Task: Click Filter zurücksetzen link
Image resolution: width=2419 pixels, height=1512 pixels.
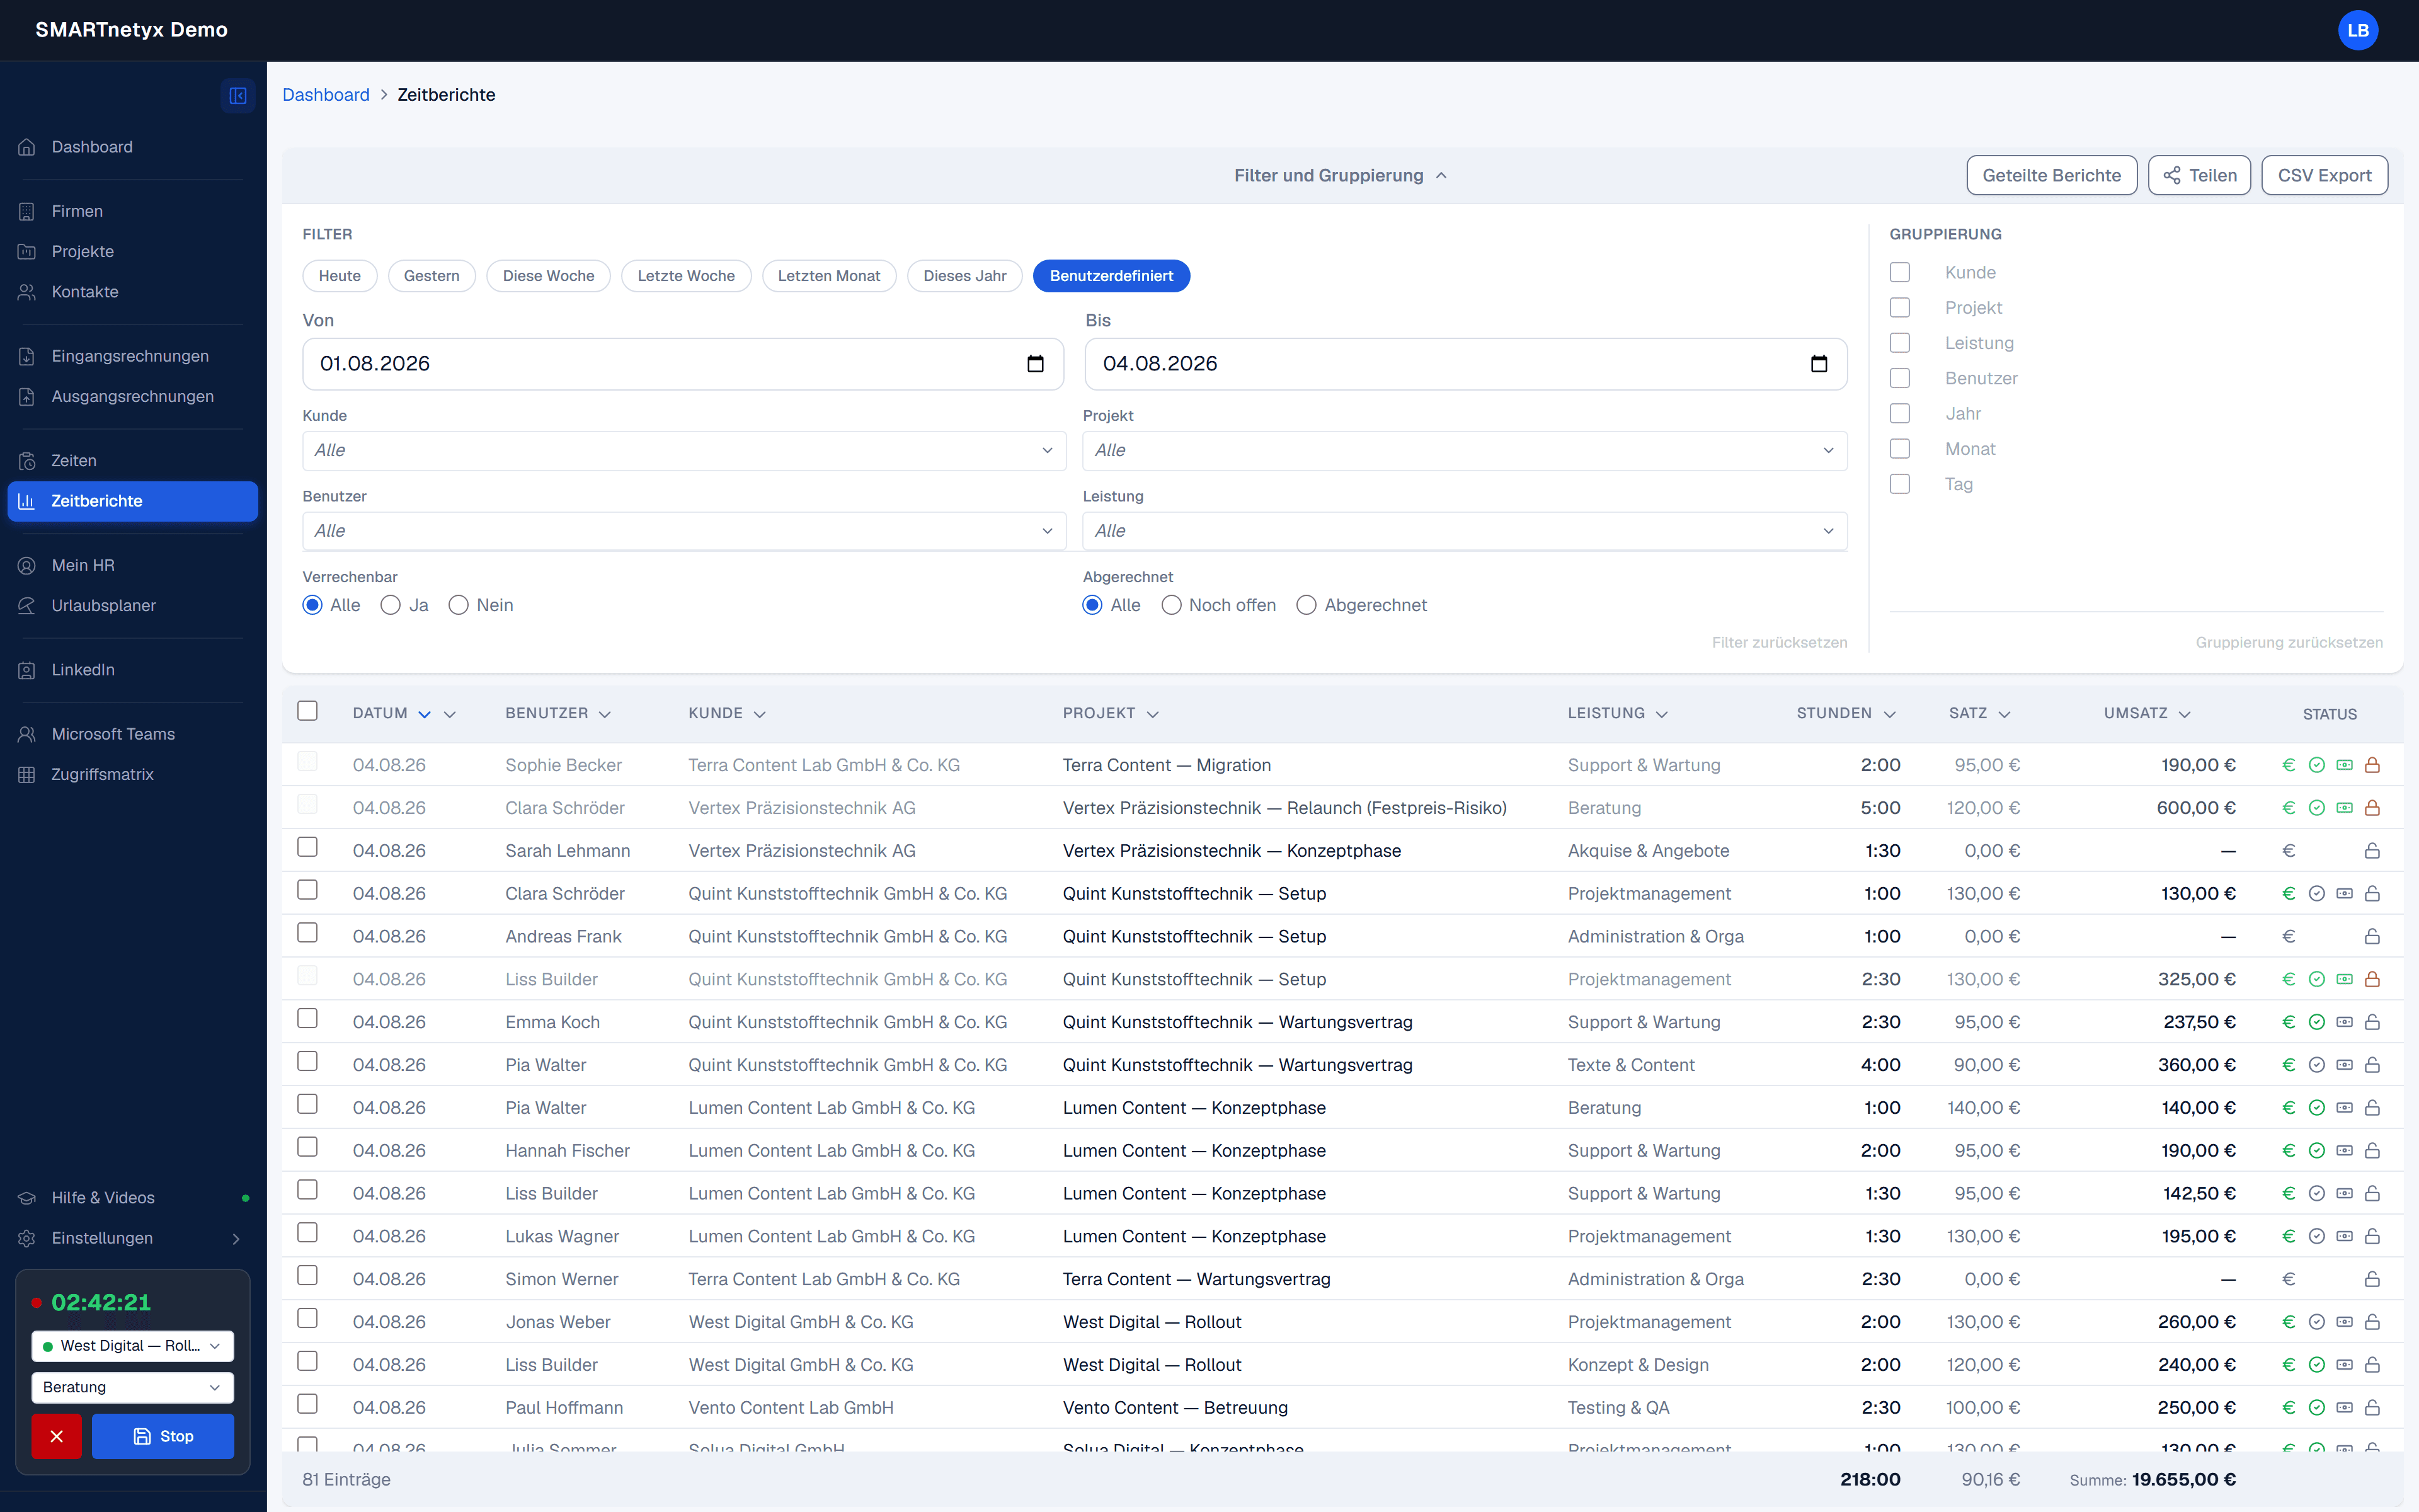Action: coord(1779,642)
